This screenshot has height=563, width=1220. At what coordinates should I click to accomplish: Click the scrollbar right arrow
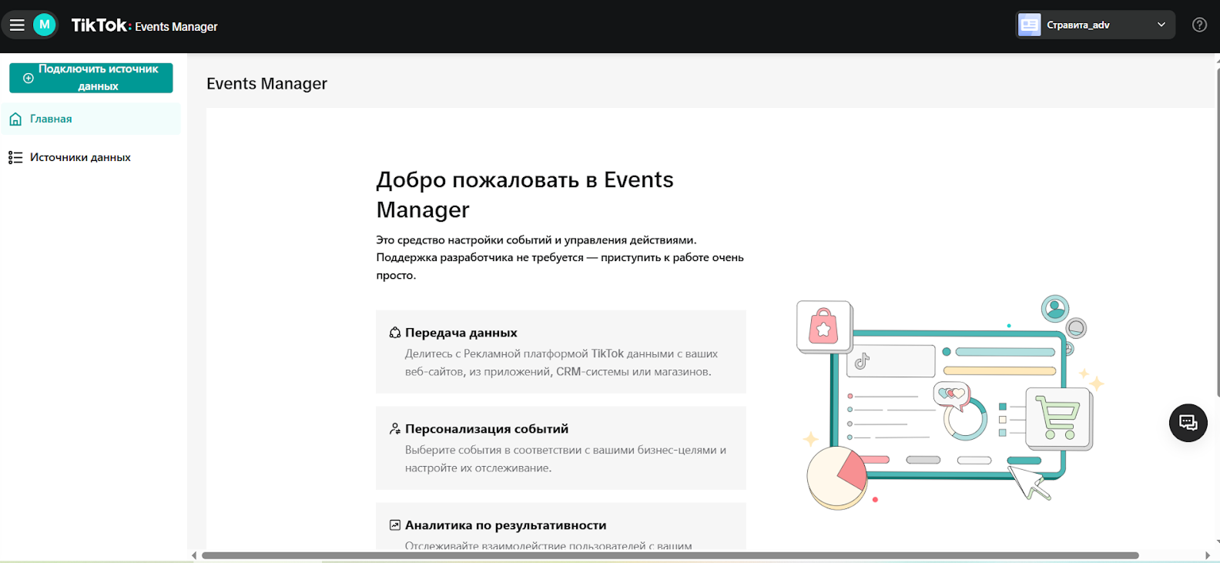1207,555
